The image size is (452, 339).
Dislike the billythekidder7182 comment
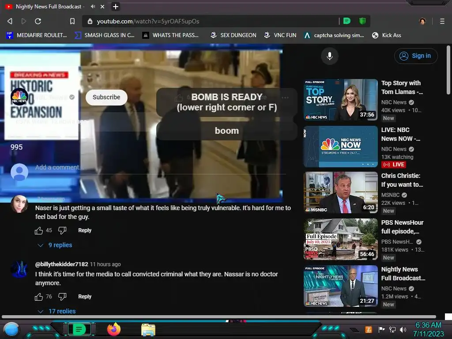click(x=62, y=297)
